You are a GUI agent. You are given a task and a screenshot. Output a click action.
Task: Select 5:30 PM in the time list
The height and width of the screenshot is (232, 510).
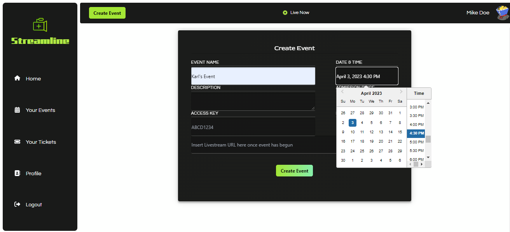point(417,151)
